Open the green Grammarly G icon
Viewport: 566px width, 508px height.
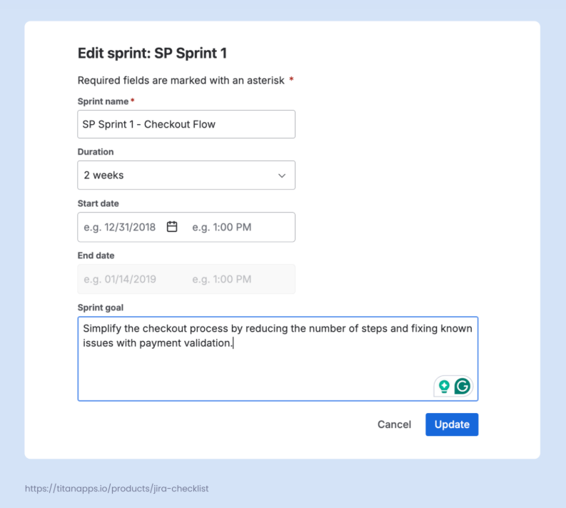point(463,387)
